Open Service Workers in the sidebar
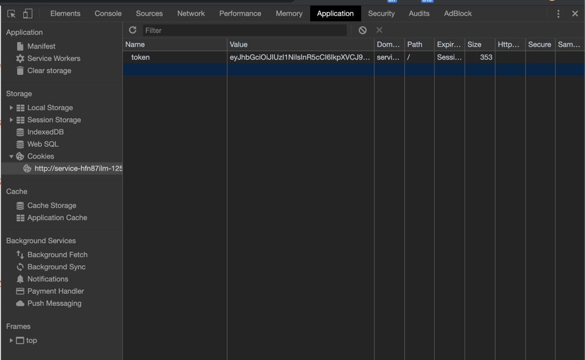This screenshot has height=360, width=585. click(x=54, y=58)
